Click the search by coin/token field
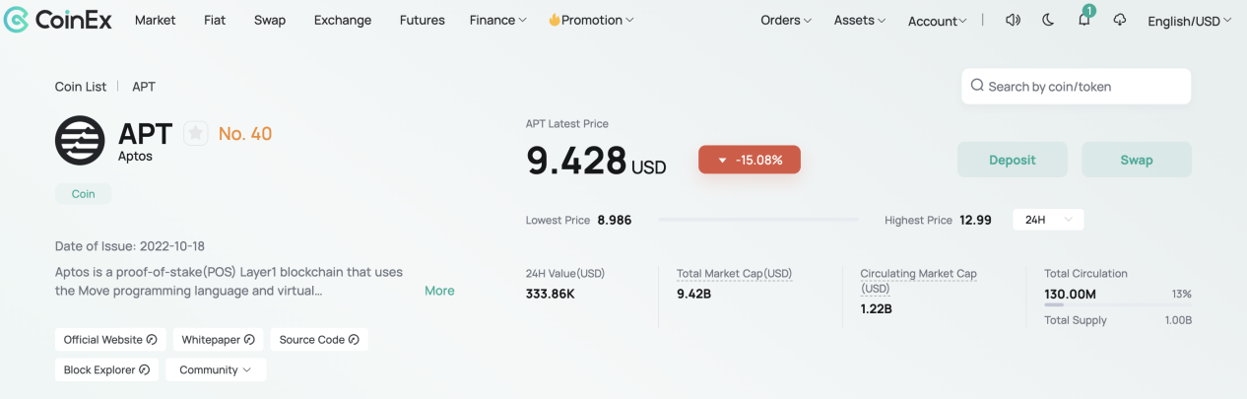Viewport: 1247px width, 399px height. [1077, 86]
